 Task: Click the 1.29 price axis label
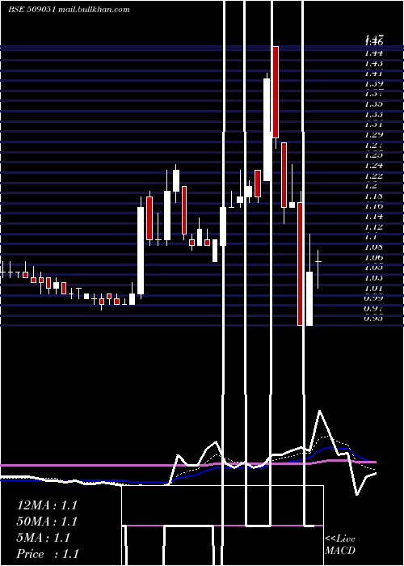tap(374, 135)
